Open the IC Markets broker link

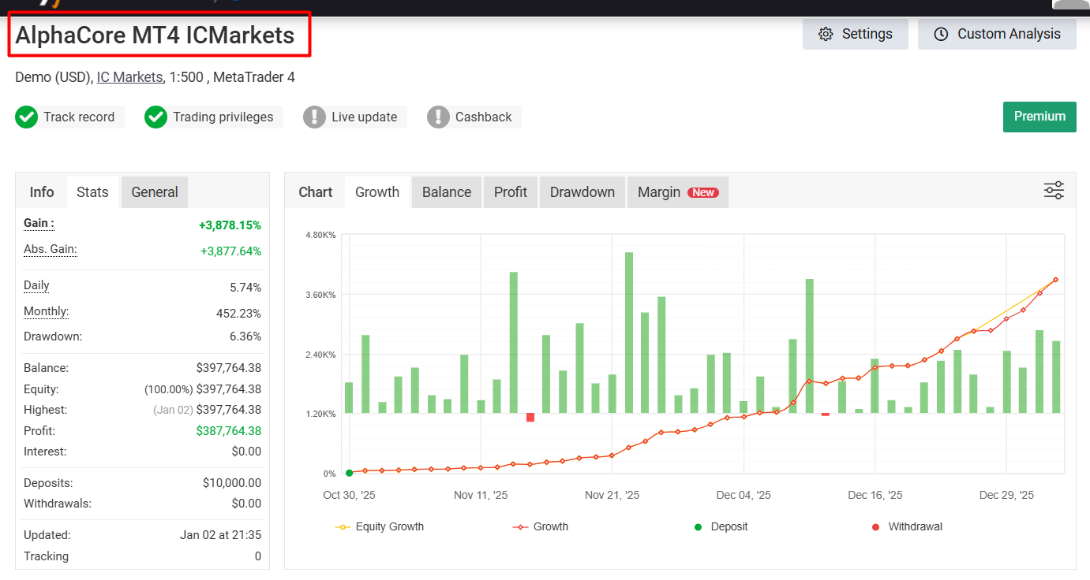129,77
